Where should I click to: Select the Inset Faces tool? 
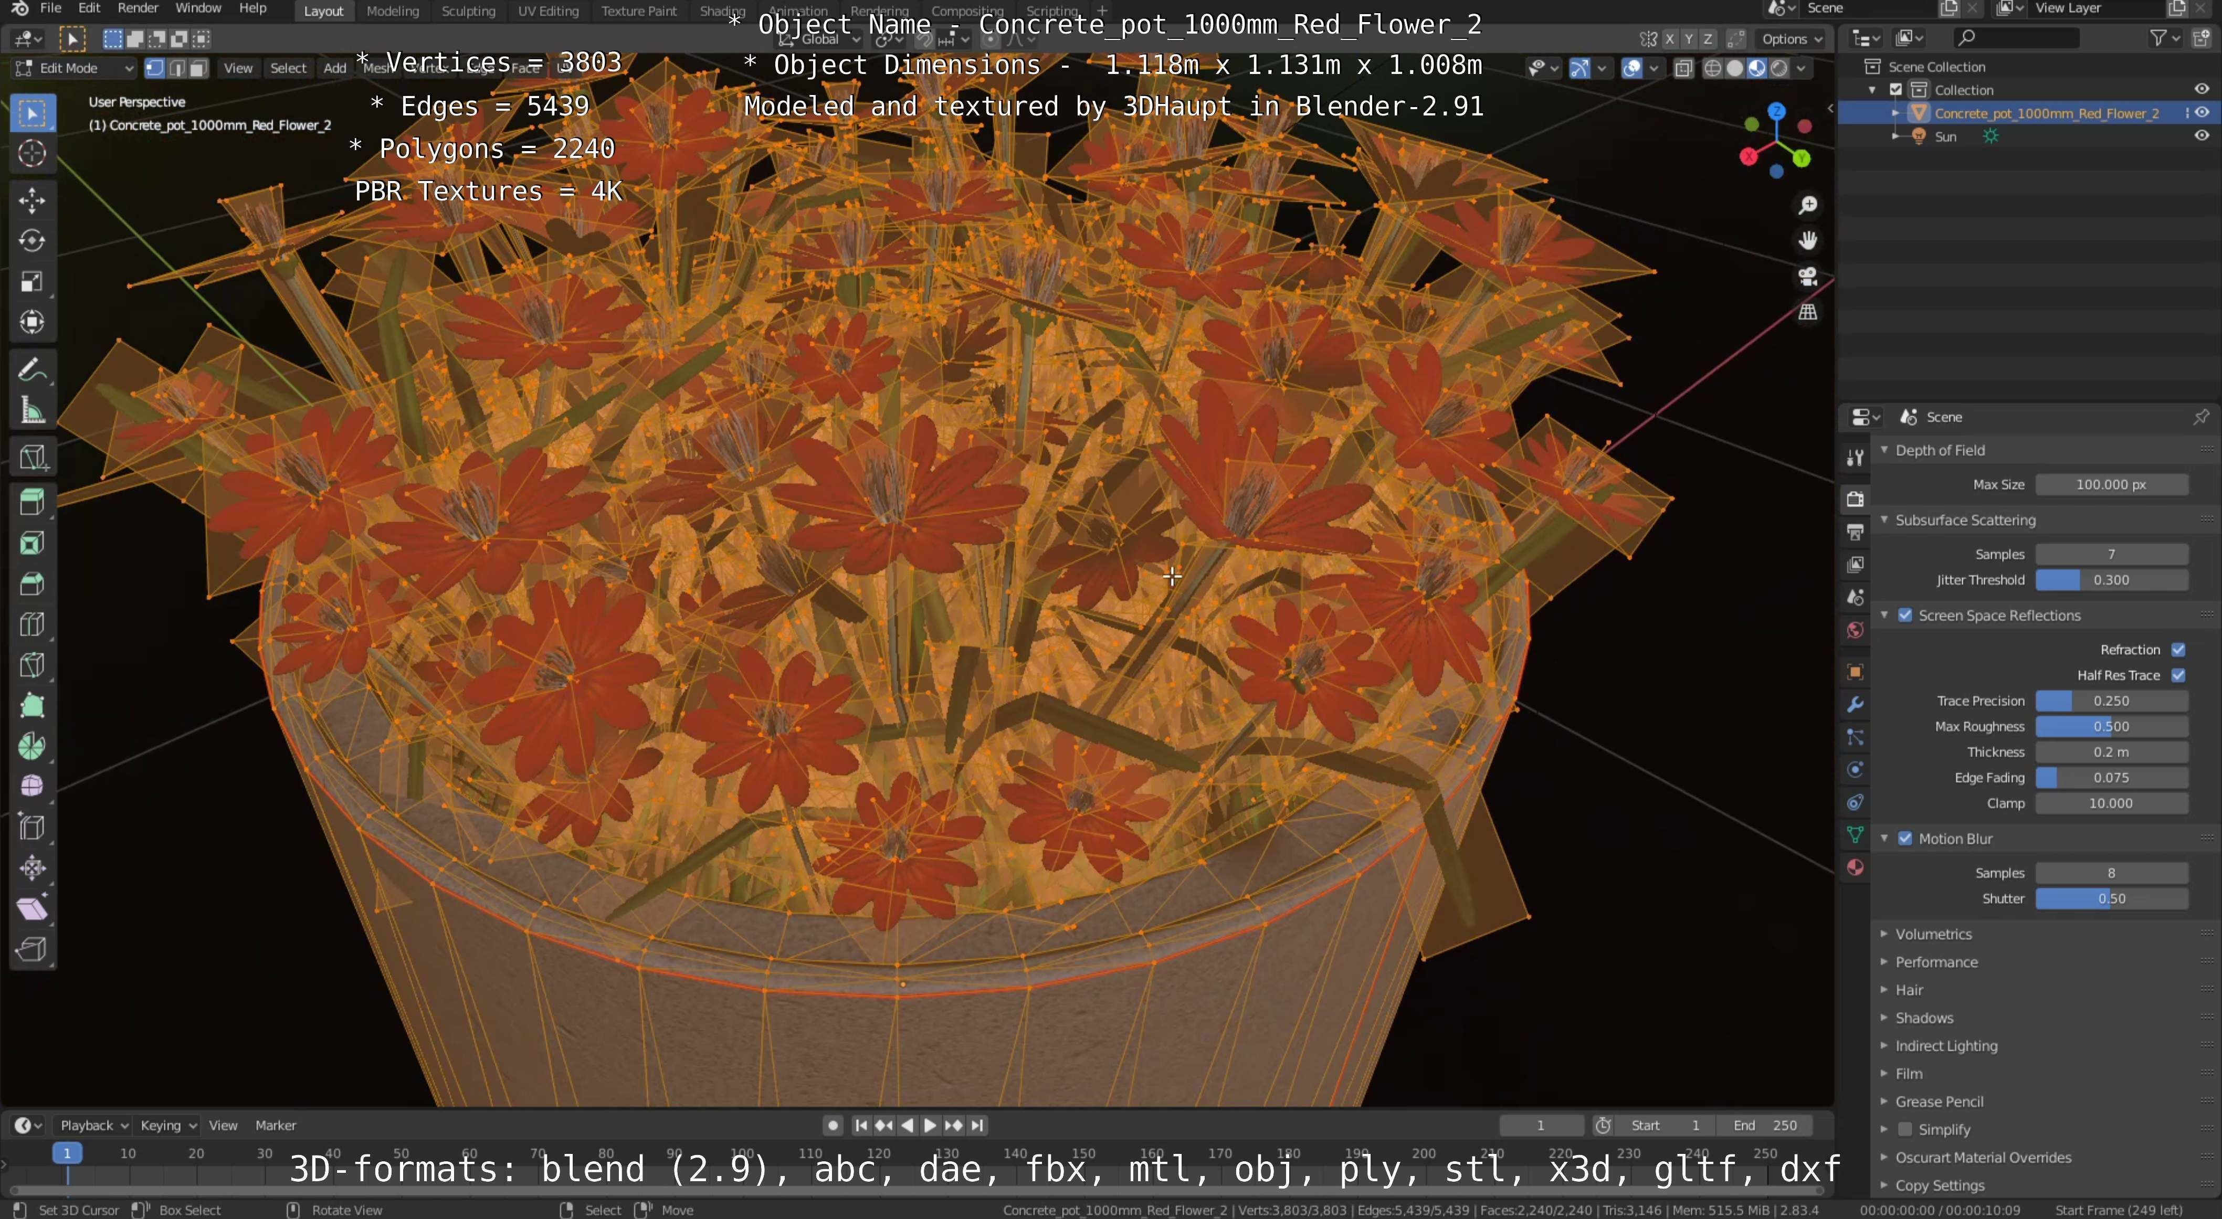32,544
